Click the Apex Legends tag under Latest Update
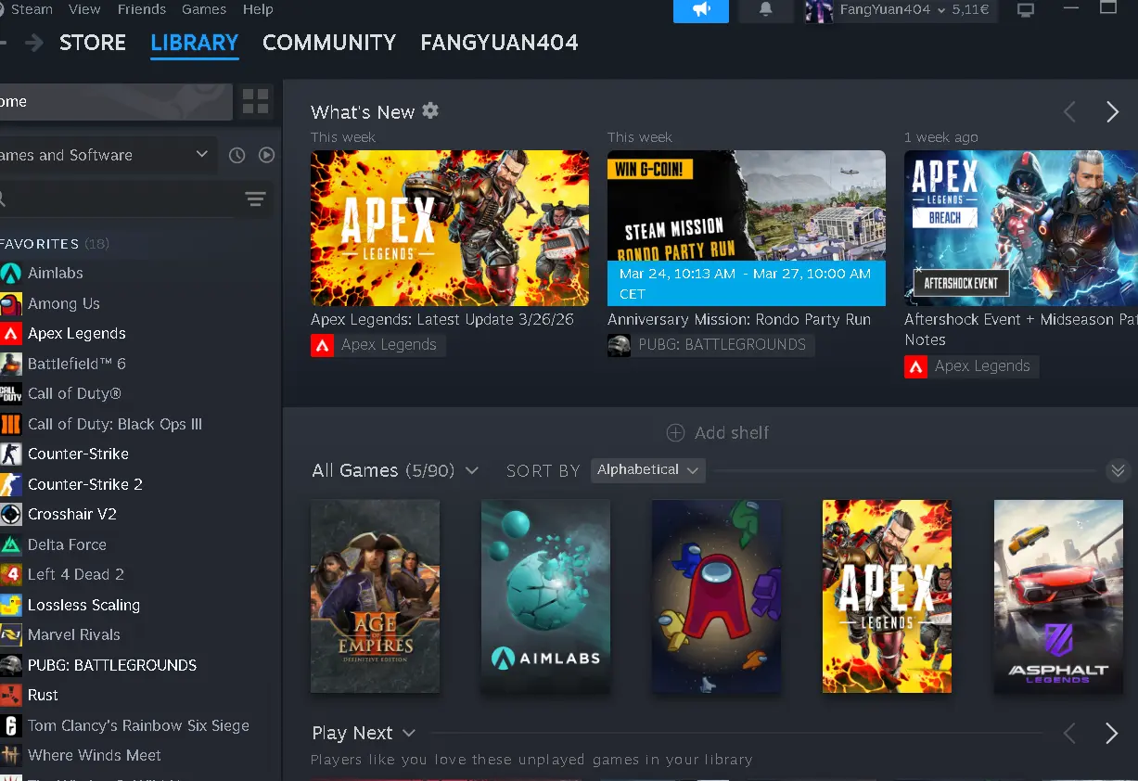 [377, 345]
